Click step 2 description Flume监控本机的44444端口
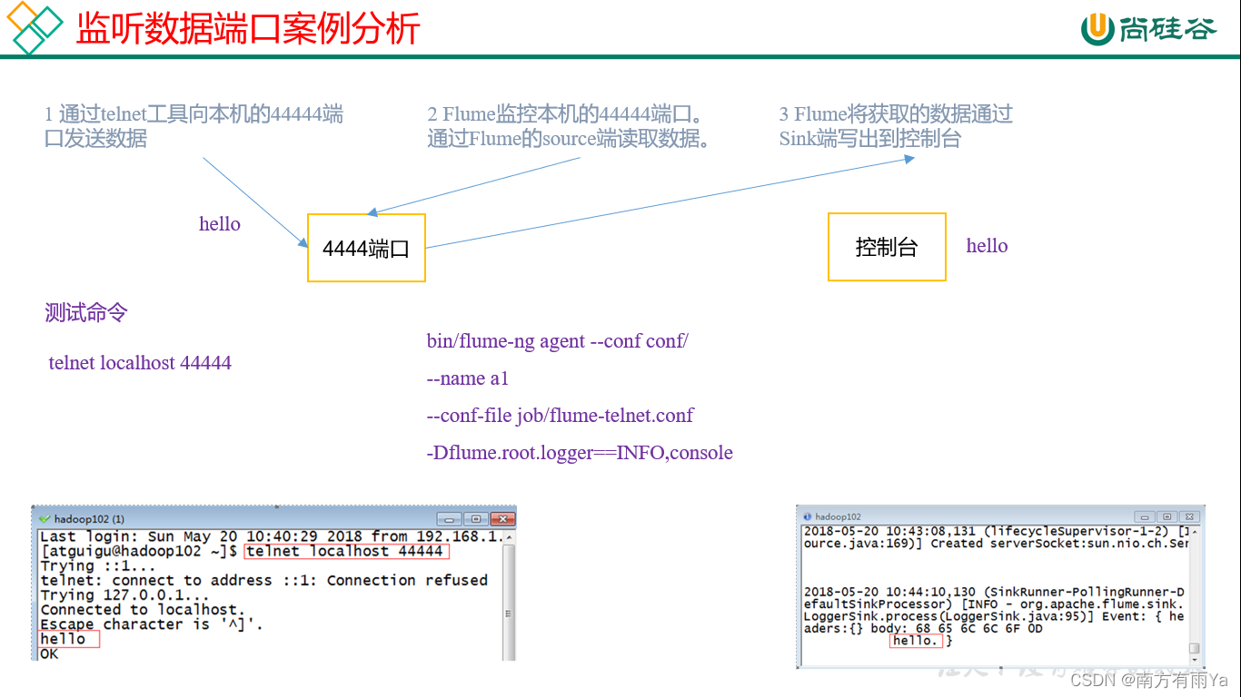The image size is (1241, 697). (569, 126)
